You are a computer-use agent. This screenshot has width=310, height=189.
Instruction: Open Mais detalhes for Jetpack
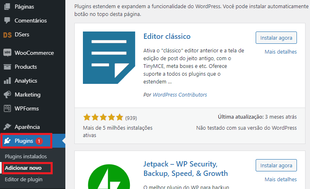(x=281, y=179)
